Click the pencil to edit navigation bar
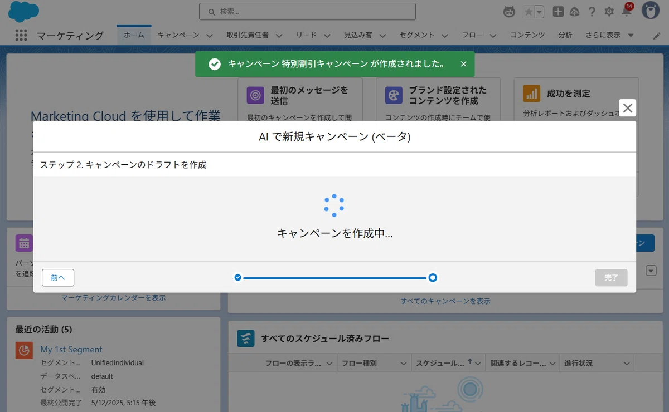669x412 pixels. 657,35
